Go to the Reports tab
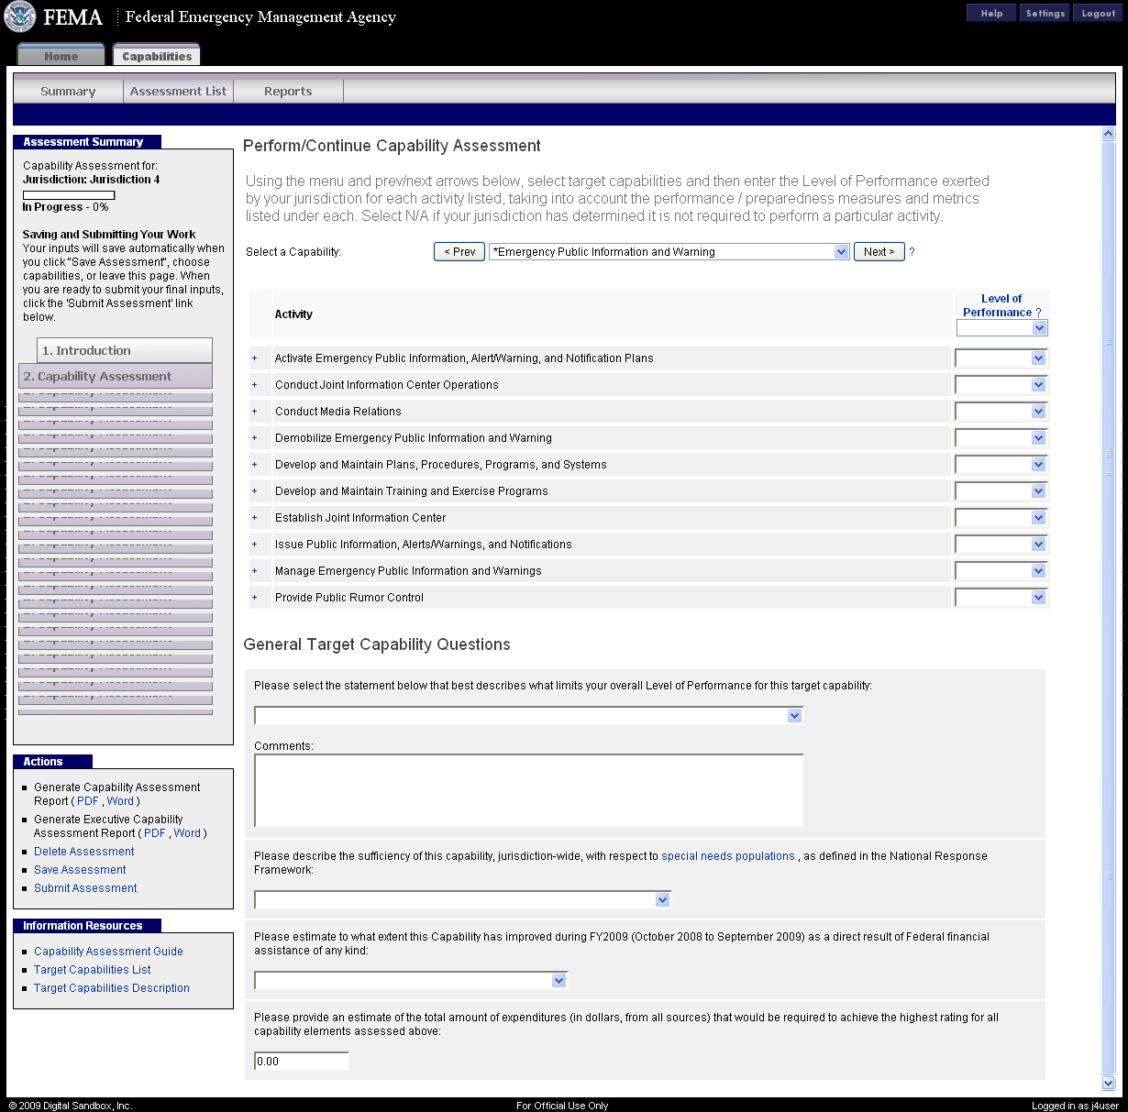Viewport: 1128px width, 1112px height. coord(288,91)
